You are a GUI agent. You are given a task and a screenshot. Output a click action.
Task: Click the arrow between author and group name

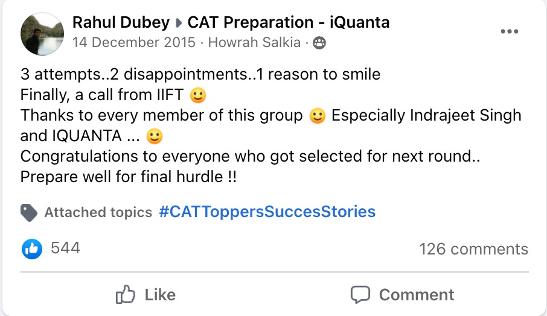click(x=179, y=23)
